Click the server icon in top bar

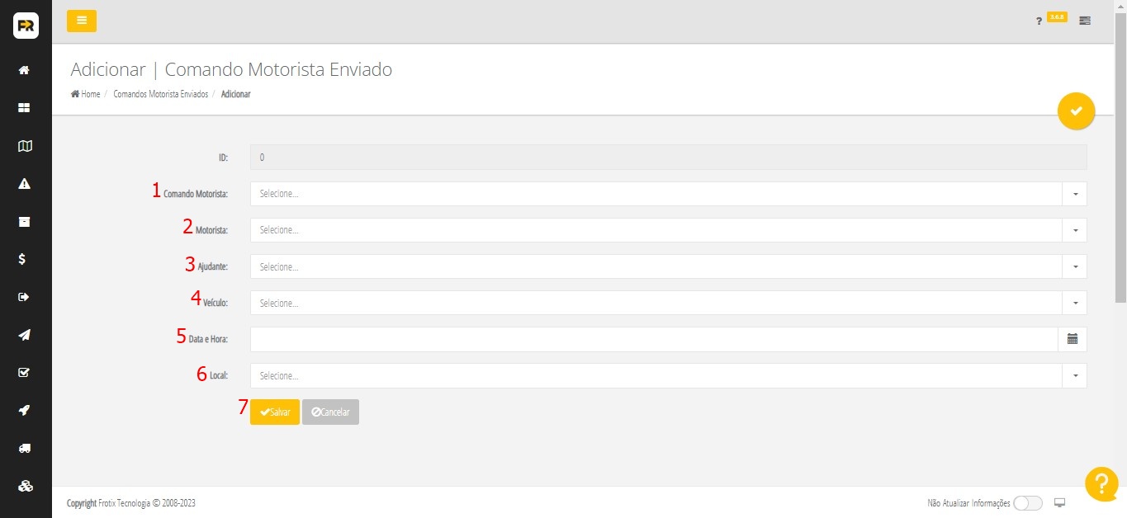click(x=1085, y=21)
